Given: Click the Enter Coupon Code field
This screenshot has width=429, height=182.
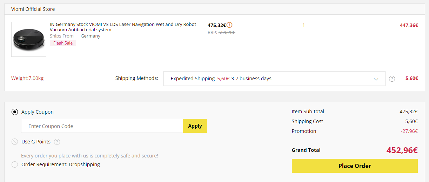Looking at the screenshot, I should point(102,126).
